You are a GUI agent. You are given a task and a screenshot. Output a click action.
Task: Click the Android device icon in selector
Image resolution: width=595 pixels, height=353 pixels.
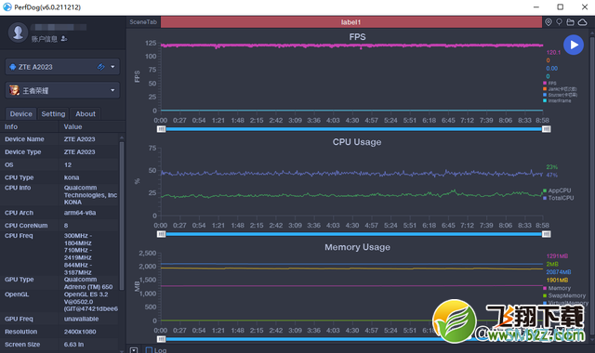pyautogui.click(x=12, y=67)
